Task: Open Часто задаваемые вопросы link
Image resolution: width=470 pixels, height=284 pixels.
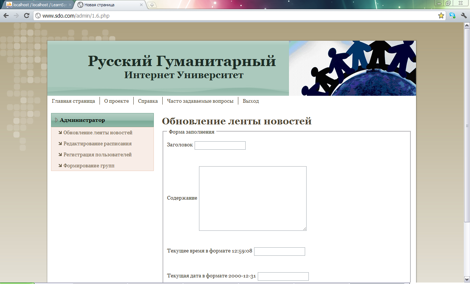Action: coord(200,101)
